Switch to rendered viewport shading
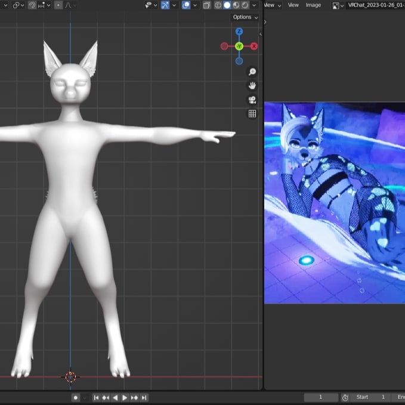Screen dimensions: 405x405 [x=245, y=5]
